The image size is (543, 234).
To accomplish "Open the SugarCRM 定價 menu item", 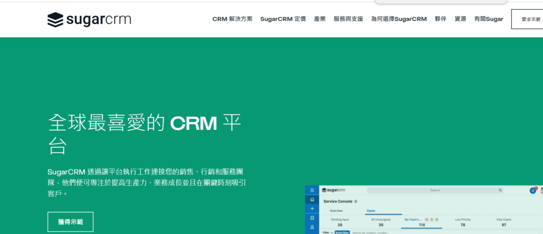I will [x=283, y=19].
